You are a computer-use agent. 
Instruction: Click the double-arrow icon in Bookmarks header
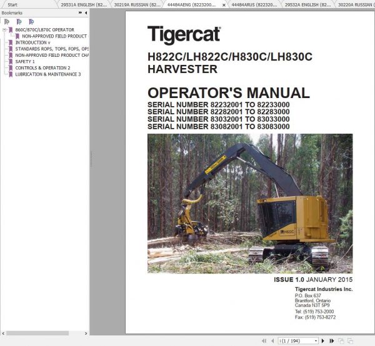click(x=80, y=12)
